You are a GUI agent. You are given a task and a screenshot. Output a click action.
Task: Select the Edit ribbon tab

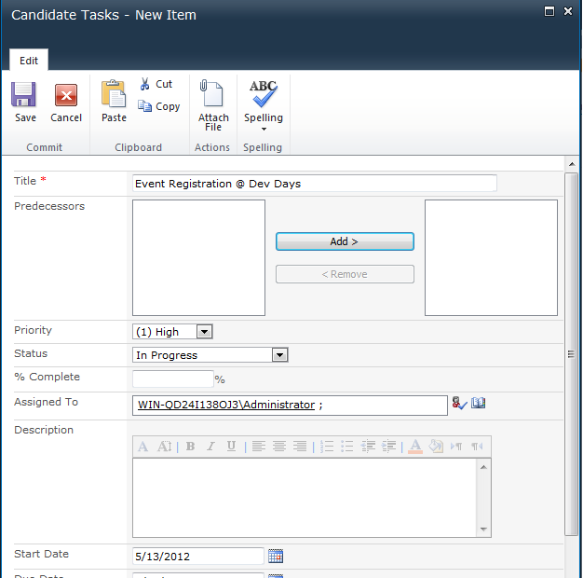pyautogui.click(x=29, y=61)
